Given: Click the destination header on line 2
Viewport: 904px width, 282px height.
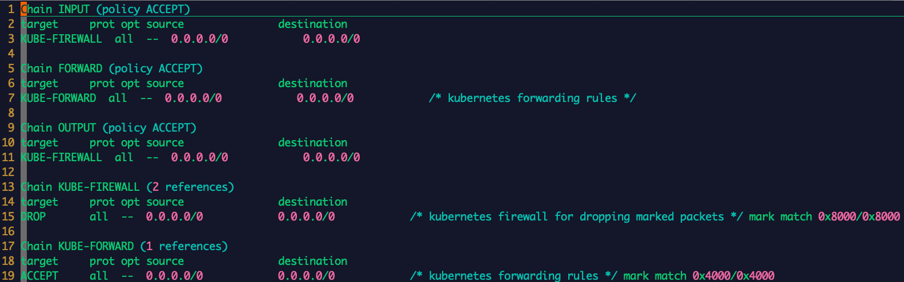Looking at the screenshot, I should coord(312,24).
